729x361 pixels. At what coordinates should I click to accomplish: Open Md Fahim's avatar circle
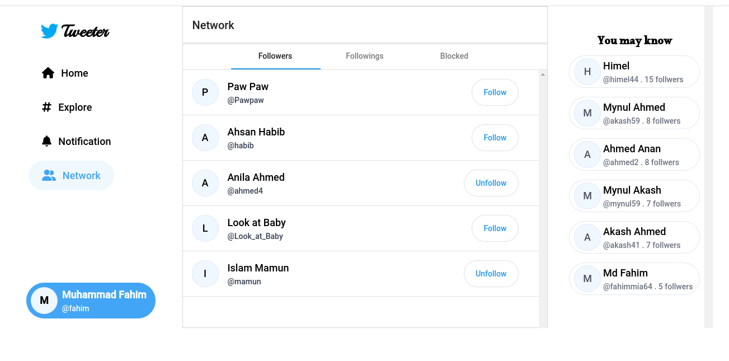(x=586, y=279)
